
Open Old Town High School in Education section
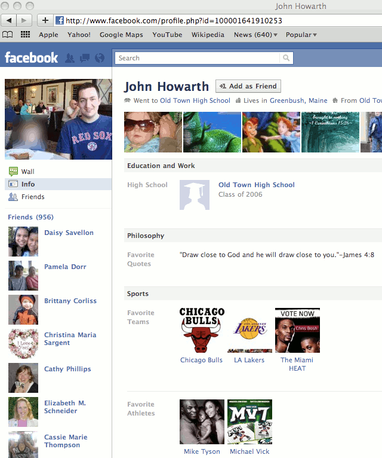pyautogui.click(x=257, y=185)
